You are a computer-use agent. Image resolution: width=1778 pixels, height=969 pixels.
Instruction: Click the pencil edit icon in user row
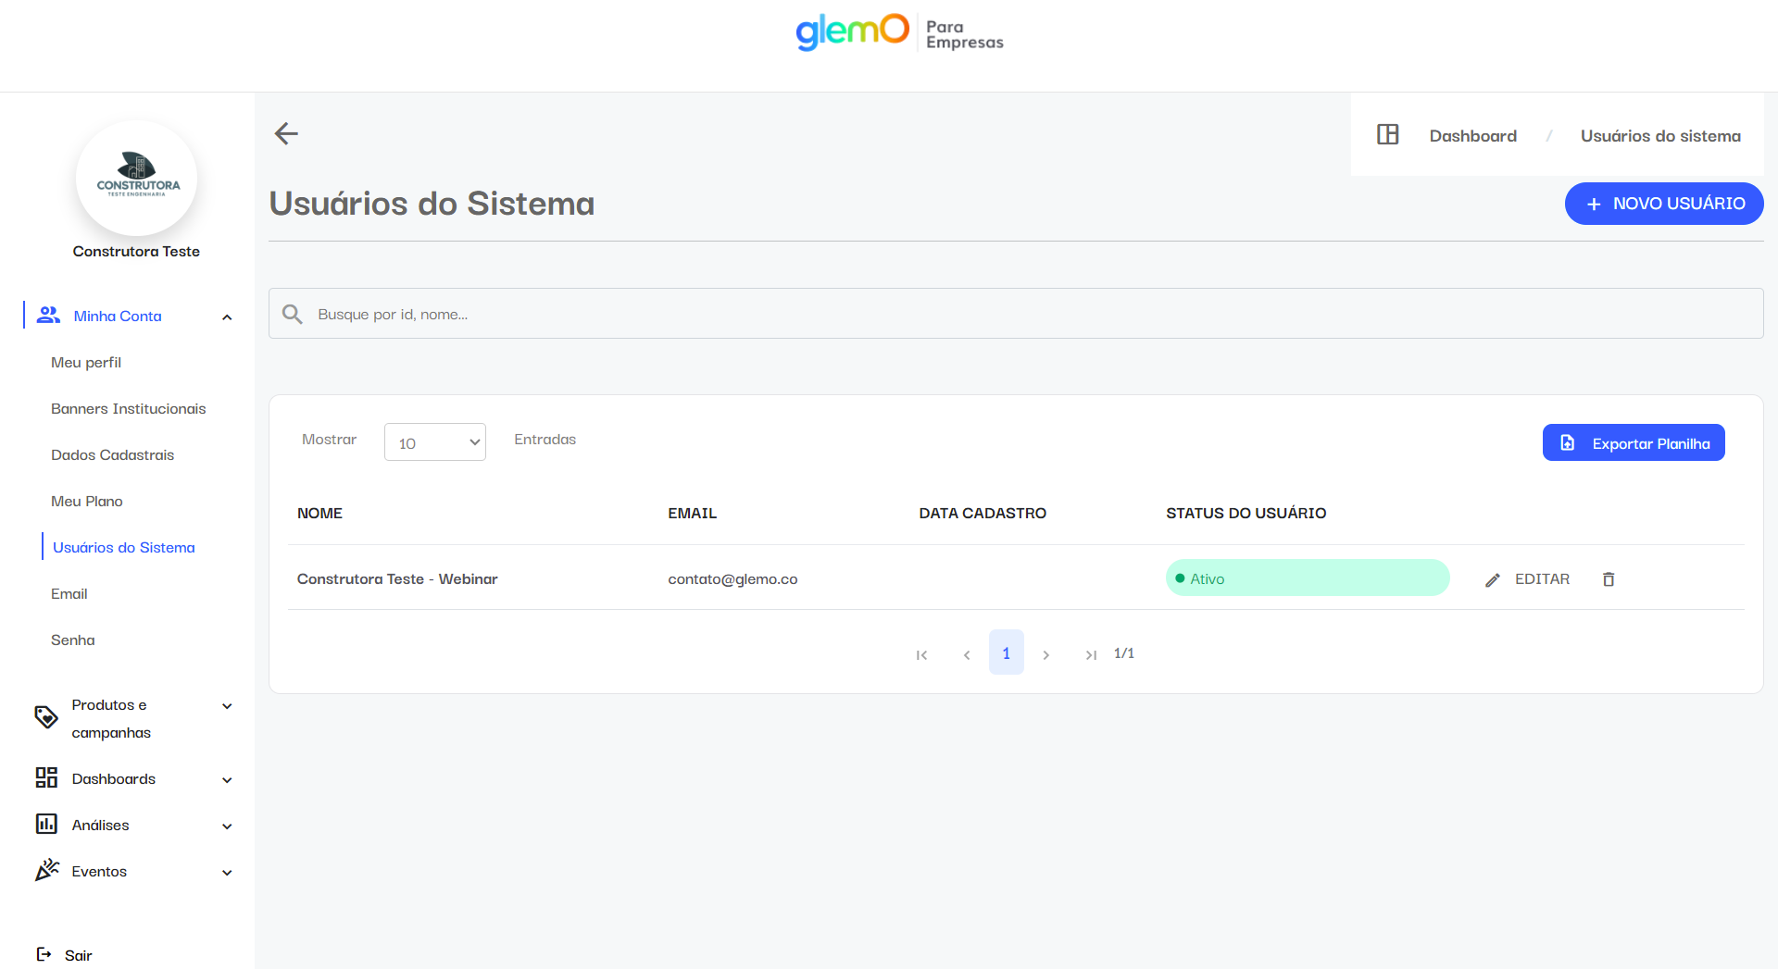click(1493, 580)
